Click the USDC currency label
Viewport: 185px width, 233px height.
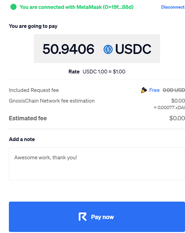[x=133, y=49]
